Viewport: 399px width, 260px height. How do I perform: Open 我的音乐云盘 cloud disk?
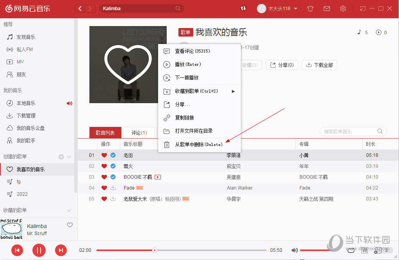(x=27, y=128)
